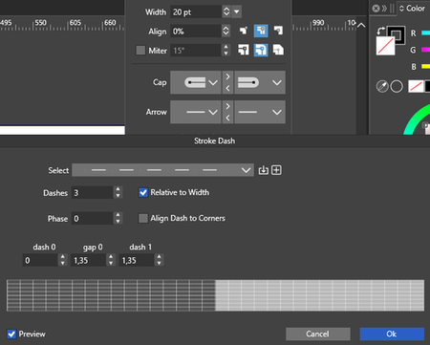Choose the first Miter join icon
430x345 pixels.
(x=244, y=50)
